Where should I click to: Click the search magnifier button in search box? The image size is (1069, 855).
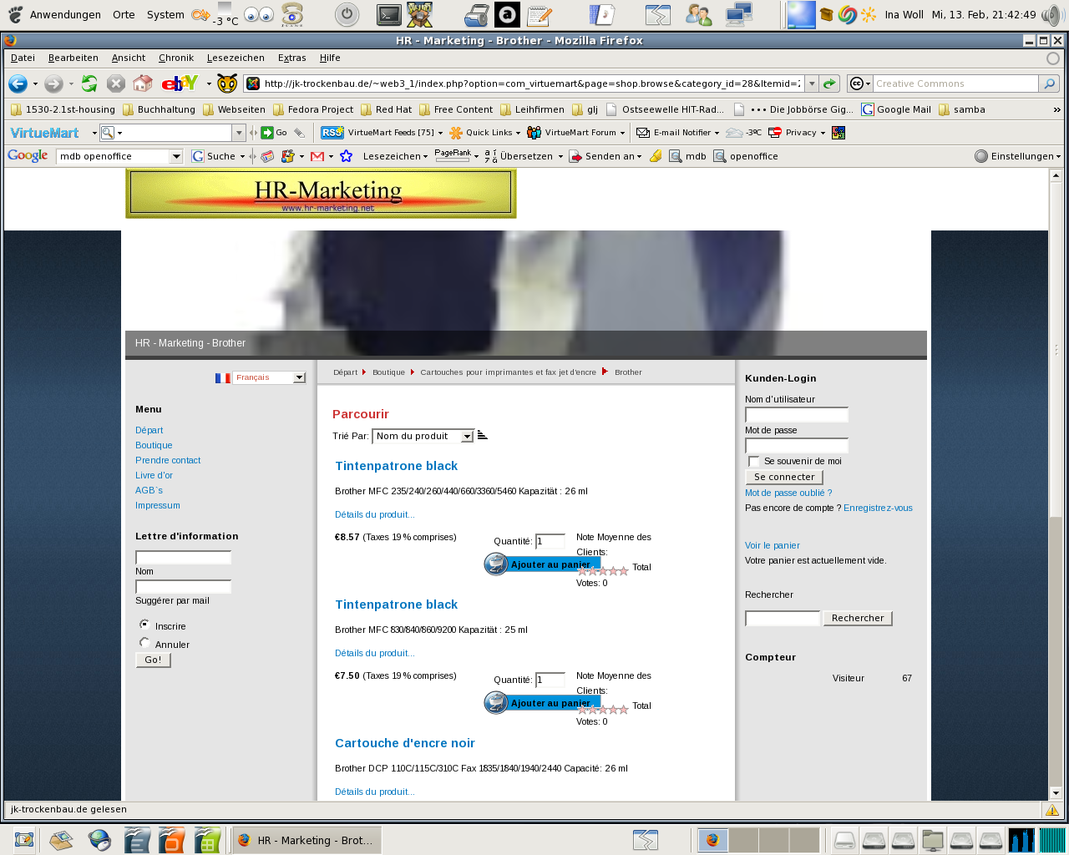pos(1049,83)
